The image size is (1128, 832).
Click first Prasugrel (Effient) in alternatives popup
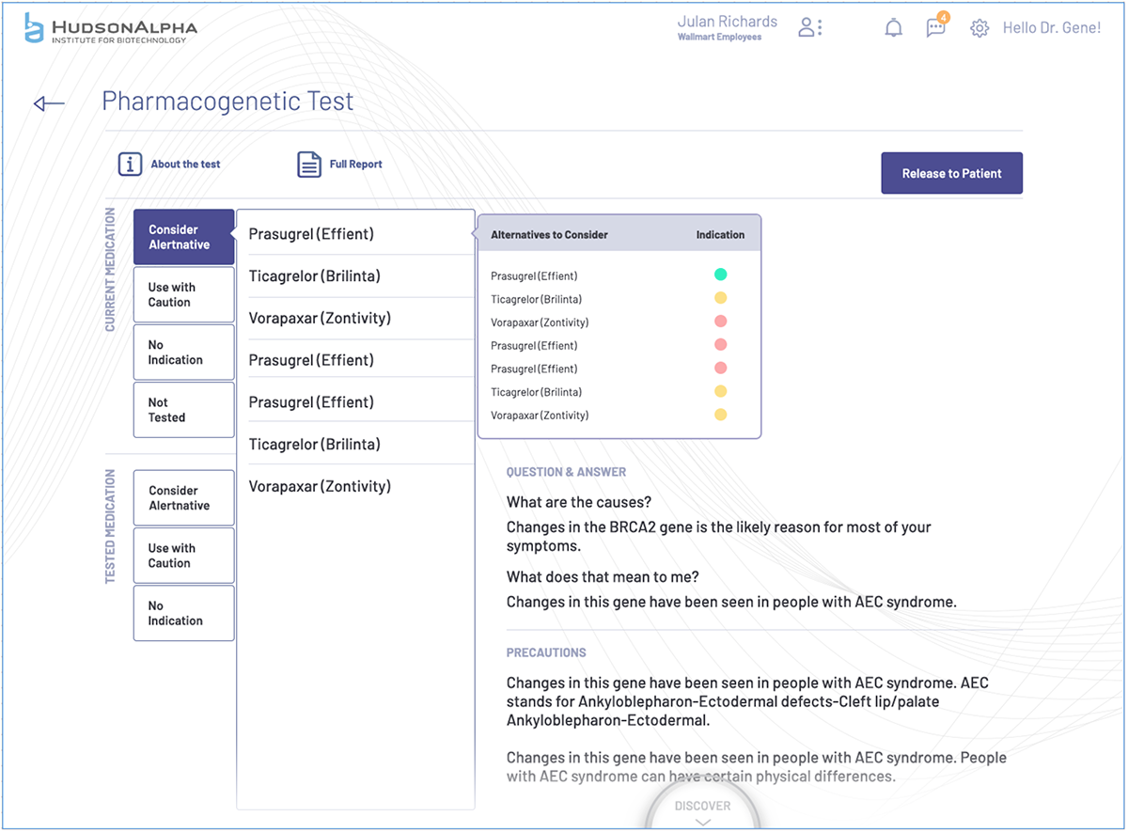coord(534,276)
